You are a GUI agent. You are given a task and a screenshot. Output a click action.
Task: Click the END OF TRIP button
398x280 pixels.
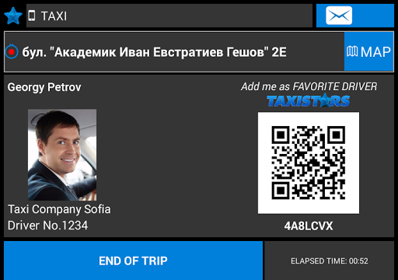click(x=133, y=261)
